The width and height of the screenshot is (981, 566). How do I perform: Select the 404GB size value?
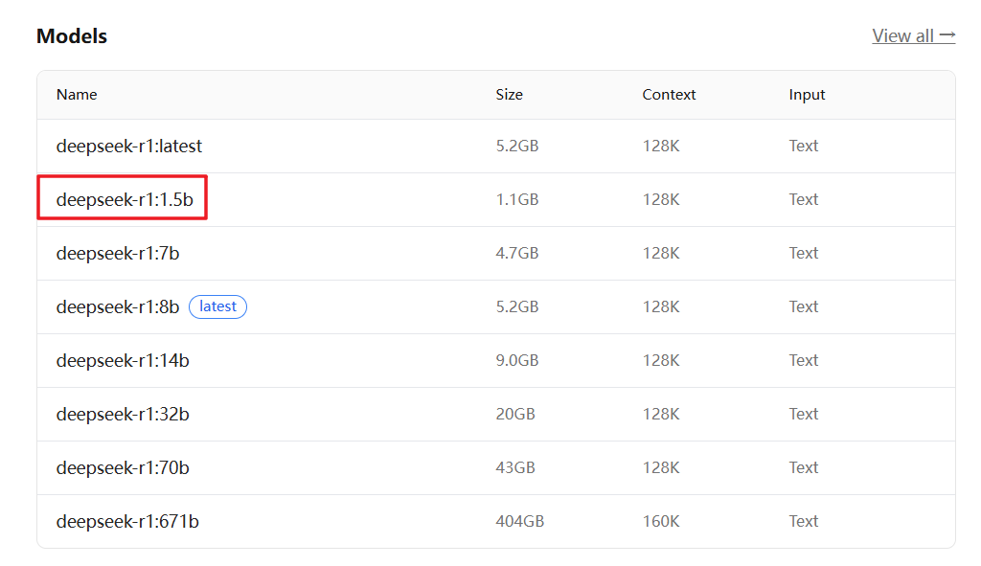520,522
